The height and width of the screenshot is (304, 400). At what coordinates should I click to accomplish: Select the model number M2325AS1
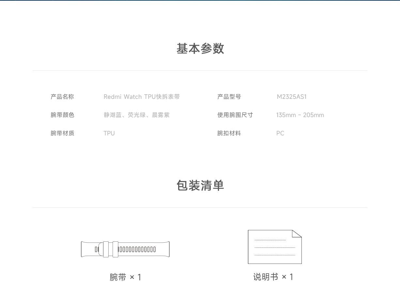[x=292, y=97]
